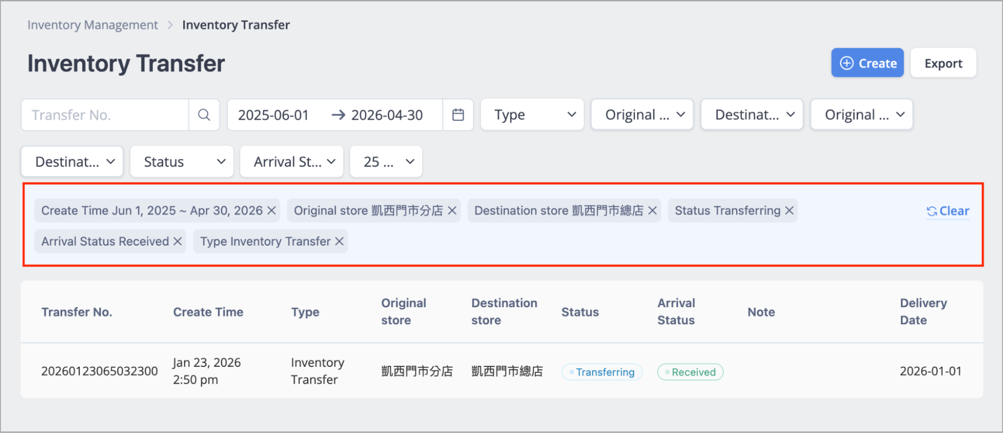
Task: Remove the Original store filter chip
Action: (x=452, y=210)
